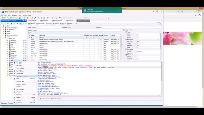Click the Refresh icon in the context menu
The image size is (204, 115).
14,100
